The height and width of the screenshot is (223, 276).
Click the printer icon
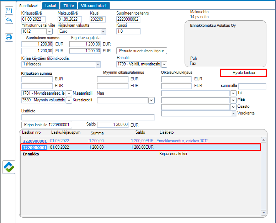9,37
